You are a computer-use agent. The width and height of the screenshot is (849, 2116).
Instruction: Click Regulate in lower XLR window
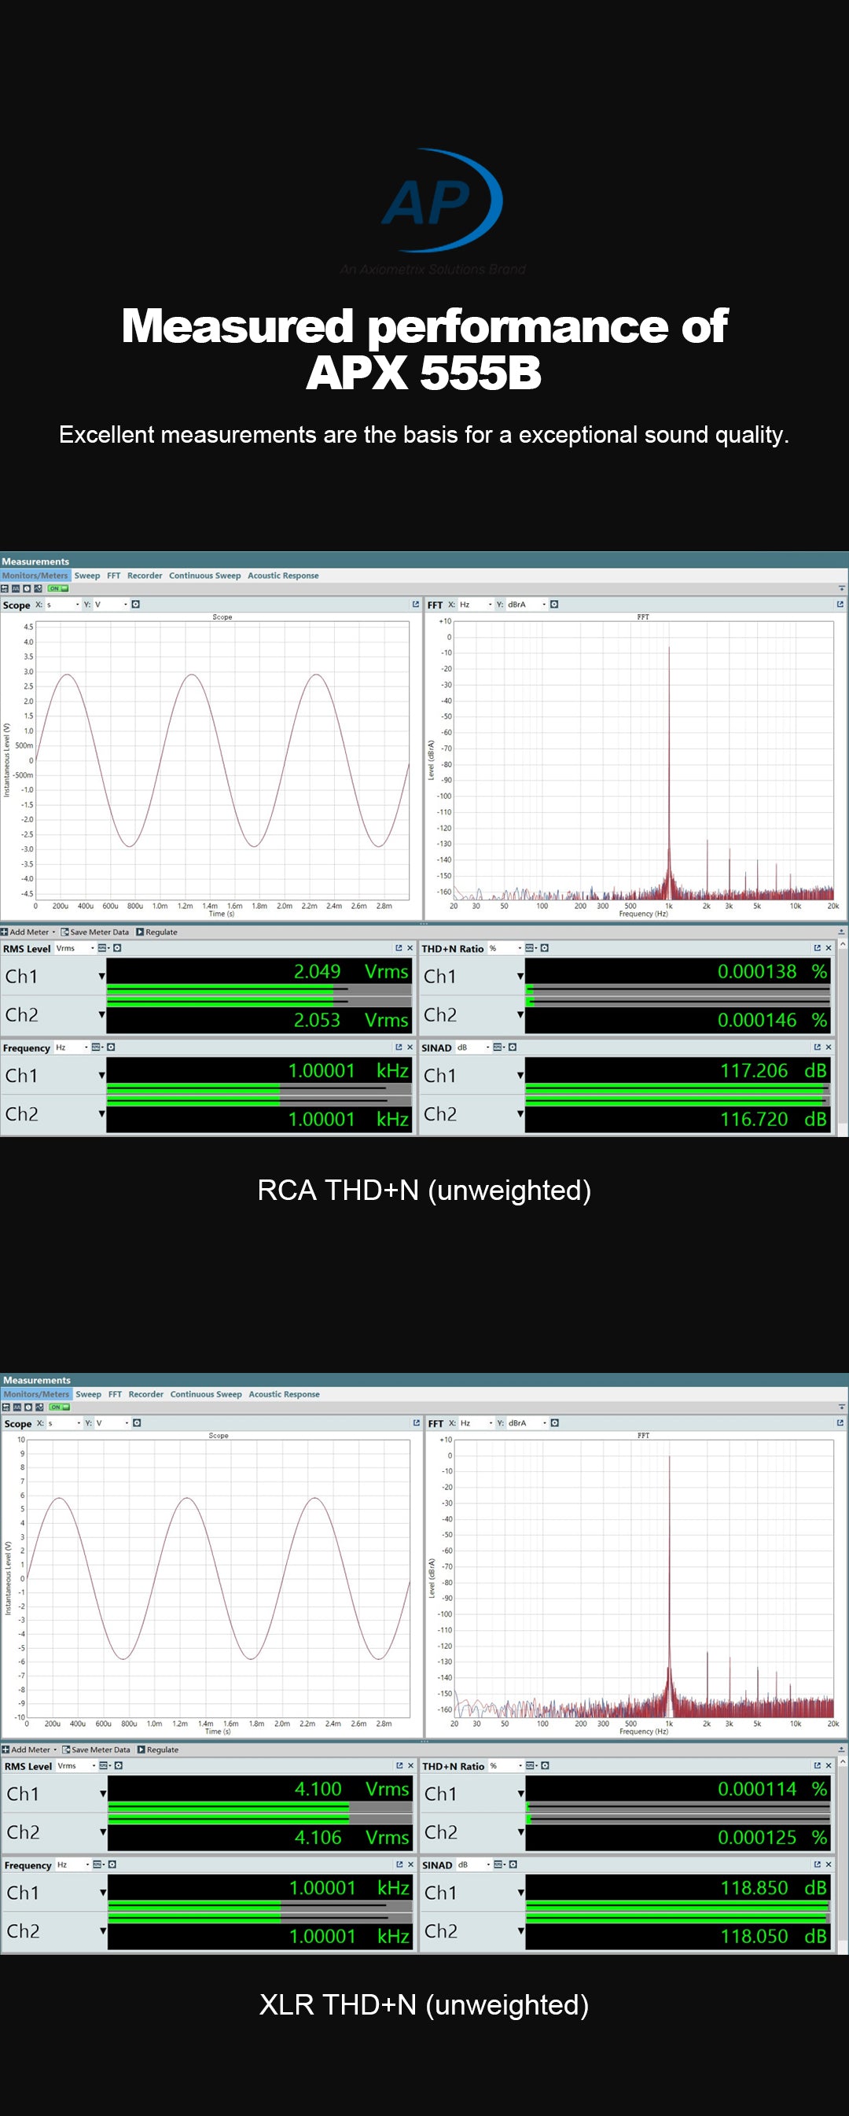click(159, 1750)
